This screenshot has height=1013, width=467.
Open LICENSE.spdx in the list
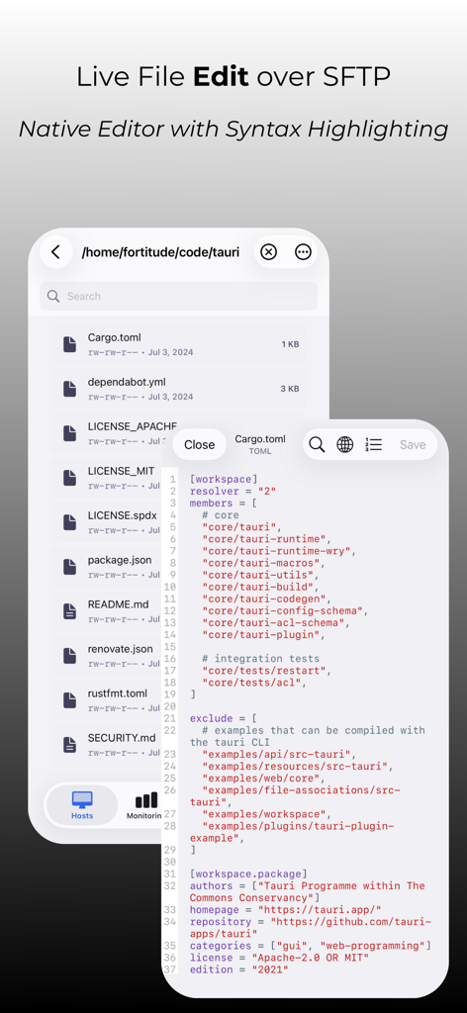107,522
